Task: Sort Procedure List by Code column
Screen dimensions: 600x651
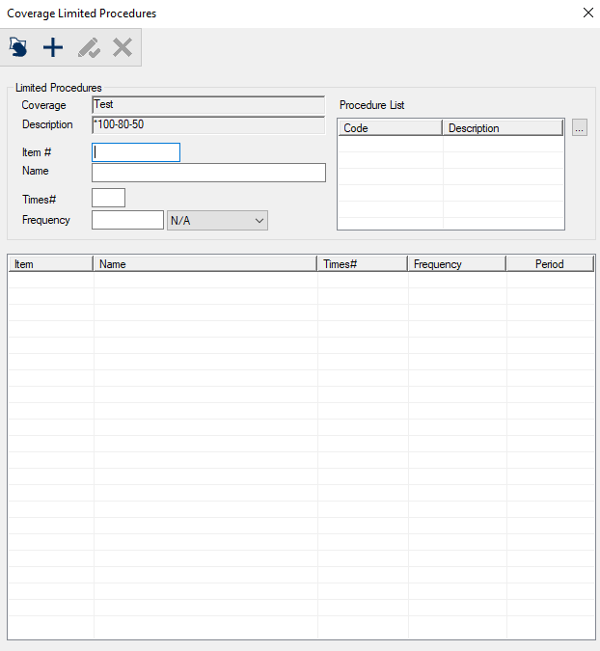Action: [x=390, y=128]
